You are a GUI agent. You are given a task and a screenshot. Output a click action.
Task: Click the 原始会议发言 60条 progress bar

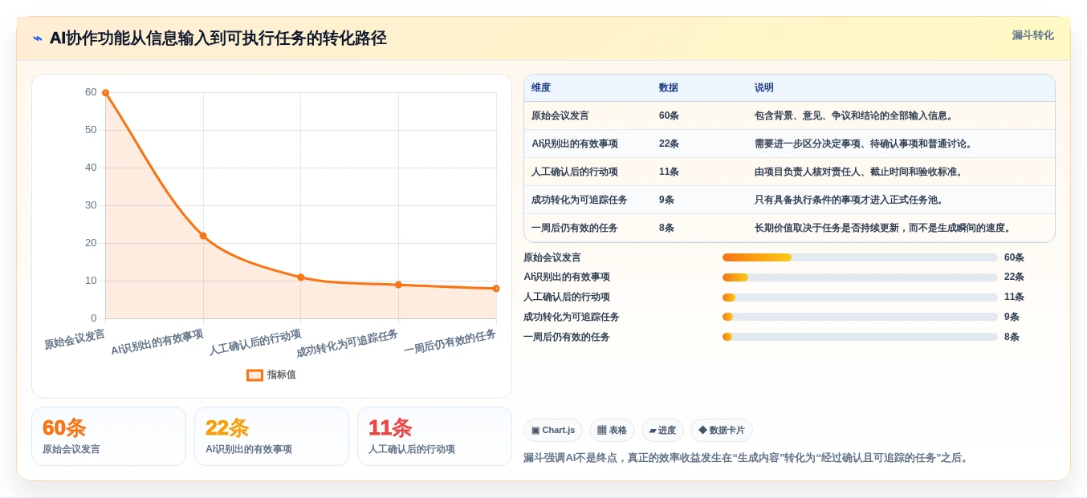[860, 257]
